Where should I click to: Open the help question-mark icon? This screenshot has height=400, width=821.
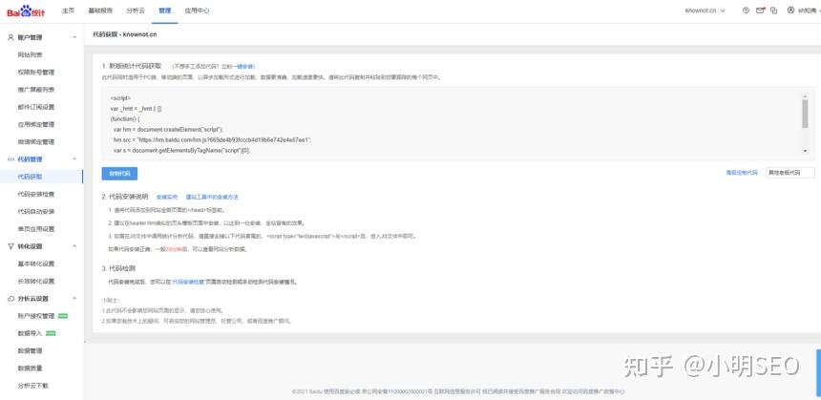point(746,11)
